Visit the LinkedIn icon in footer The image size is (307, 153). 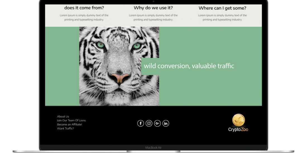pos(166,123)
